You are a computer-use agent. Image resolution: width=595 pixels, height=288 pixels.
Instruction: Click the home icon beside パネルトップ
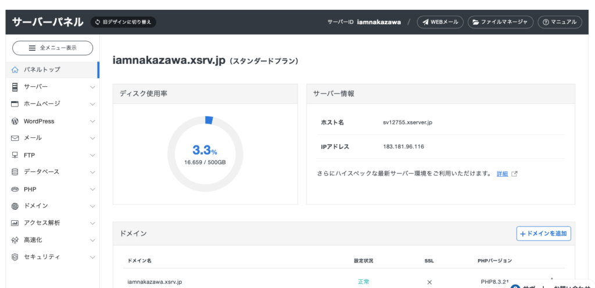click(x=15, y=70)
